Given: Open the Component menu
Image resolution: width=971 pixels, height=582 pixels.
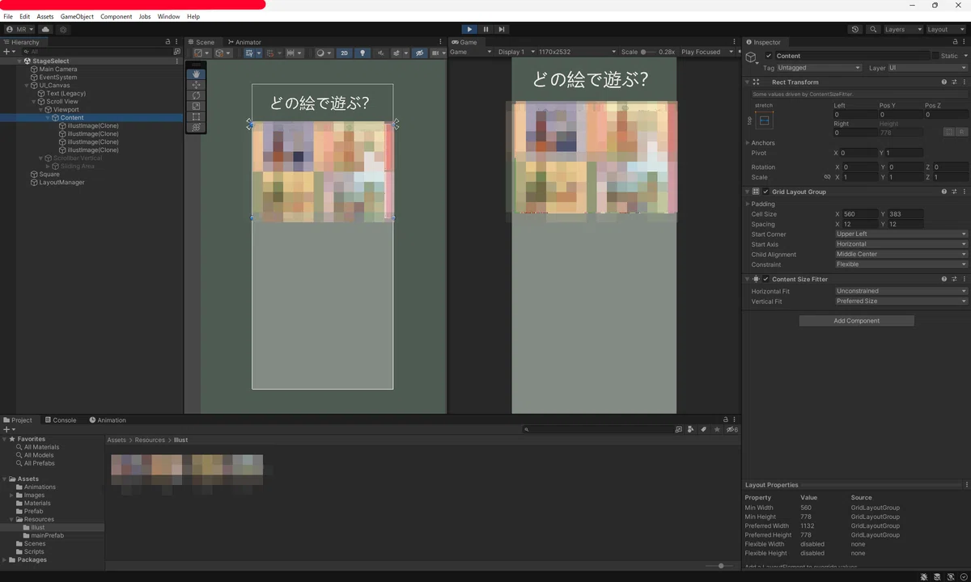Looking at the screenshot, I should (116, 16).
